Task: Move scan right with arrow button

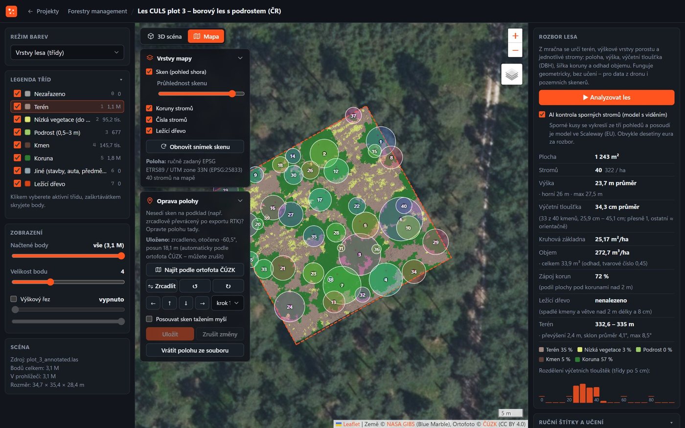Action: click(x=202, y=303)
